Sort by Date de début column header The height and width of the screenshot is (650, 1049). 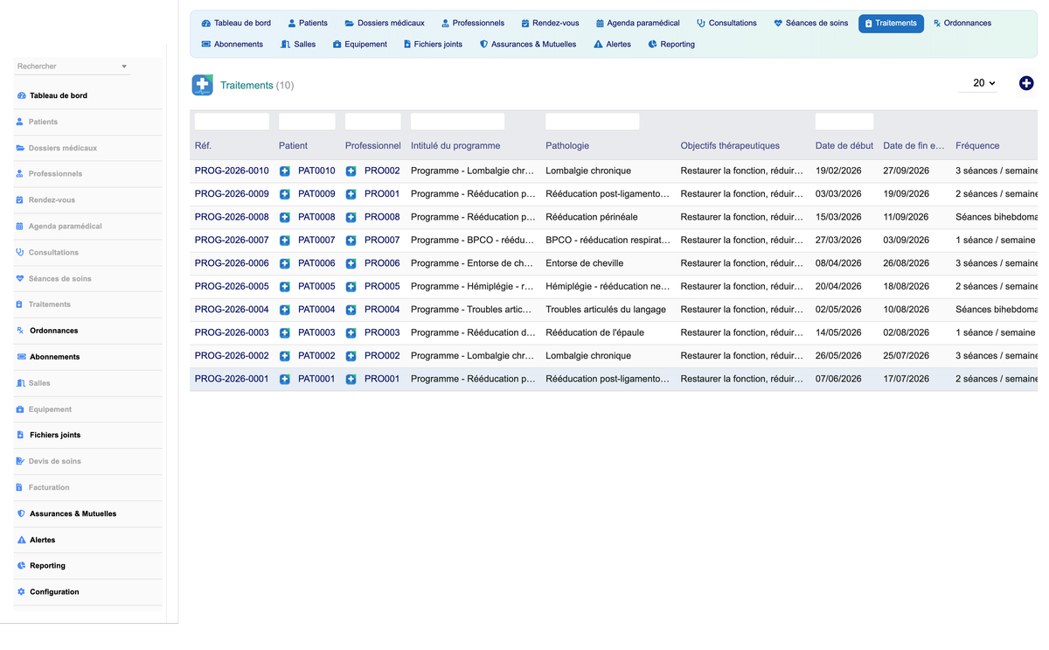coord(844,145)
